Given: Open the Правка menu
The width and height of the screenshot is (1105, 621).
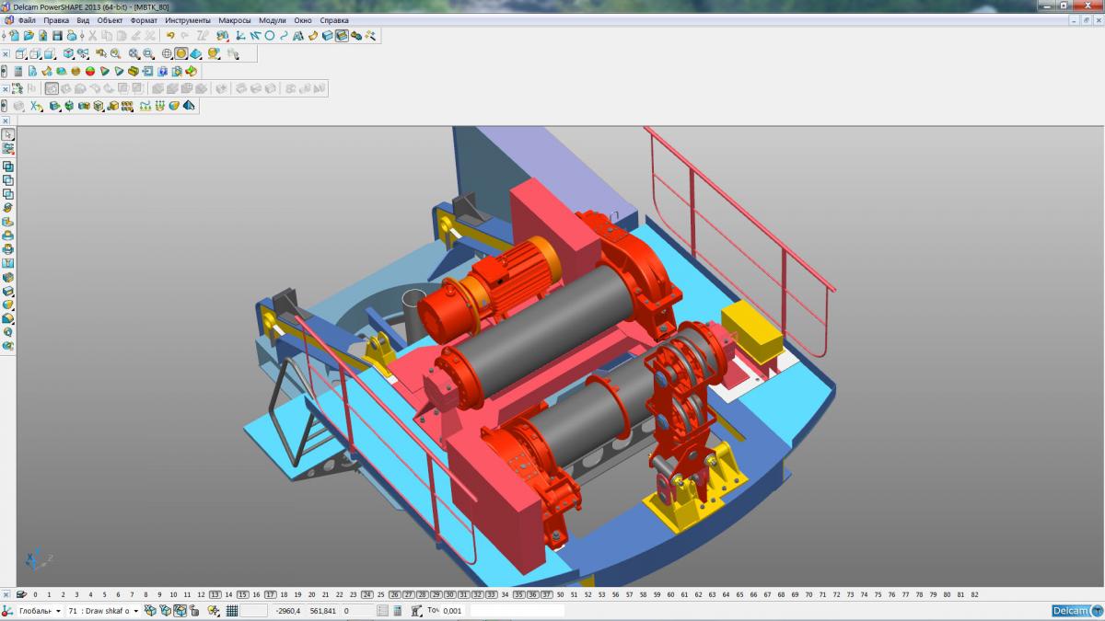Looking at the screenshot, I should (56, 20).
